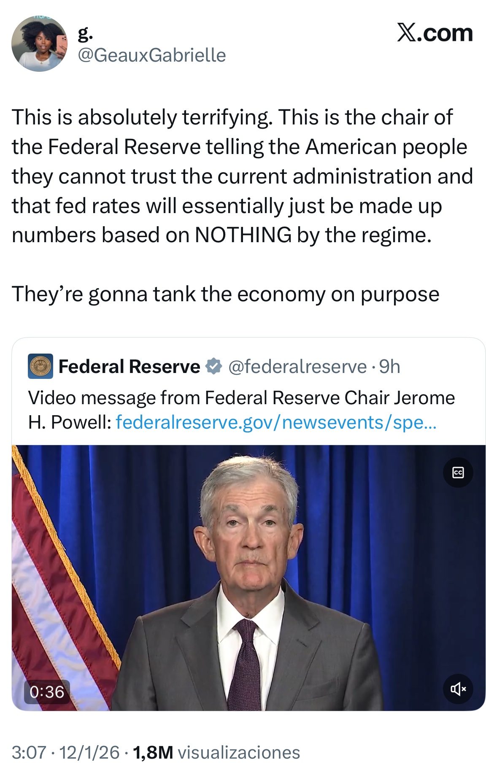The image size is (486, 770).
Task: Open the federalreserve.gov newsevents link
Action: tap(276, 422)
